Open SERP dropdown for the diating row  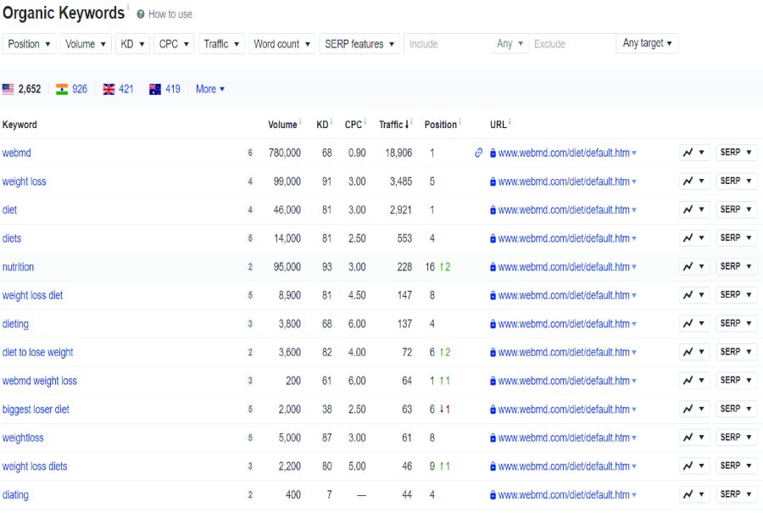[736, 494]
